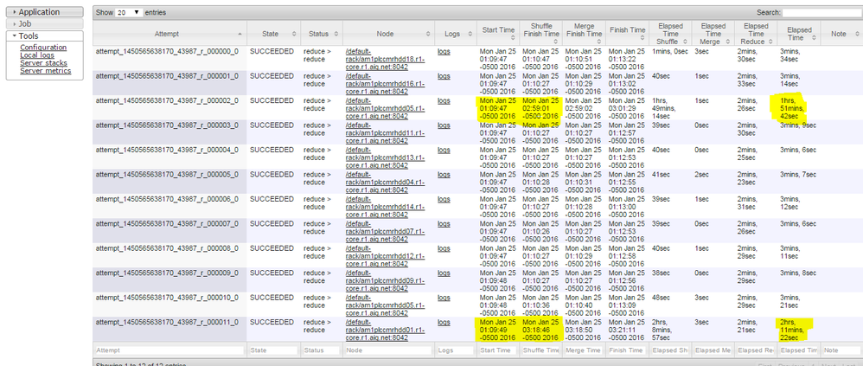
Task: Open logs for attempt r_000000_0
Action: coord(444,52)
